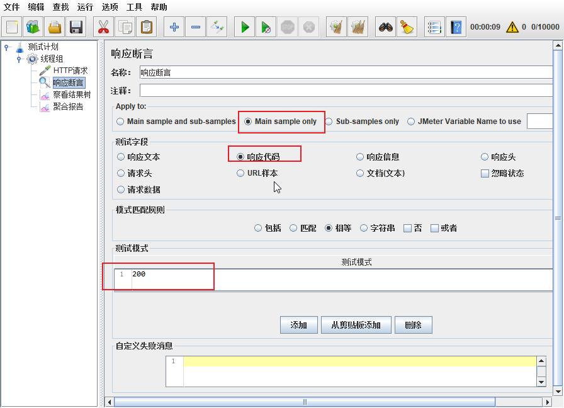Click inside the 名称 text field

(x=345, y=72)
